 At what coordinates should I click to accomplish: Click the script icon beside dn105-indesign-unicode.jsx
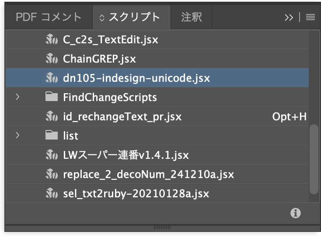click(x=52, y=78)
